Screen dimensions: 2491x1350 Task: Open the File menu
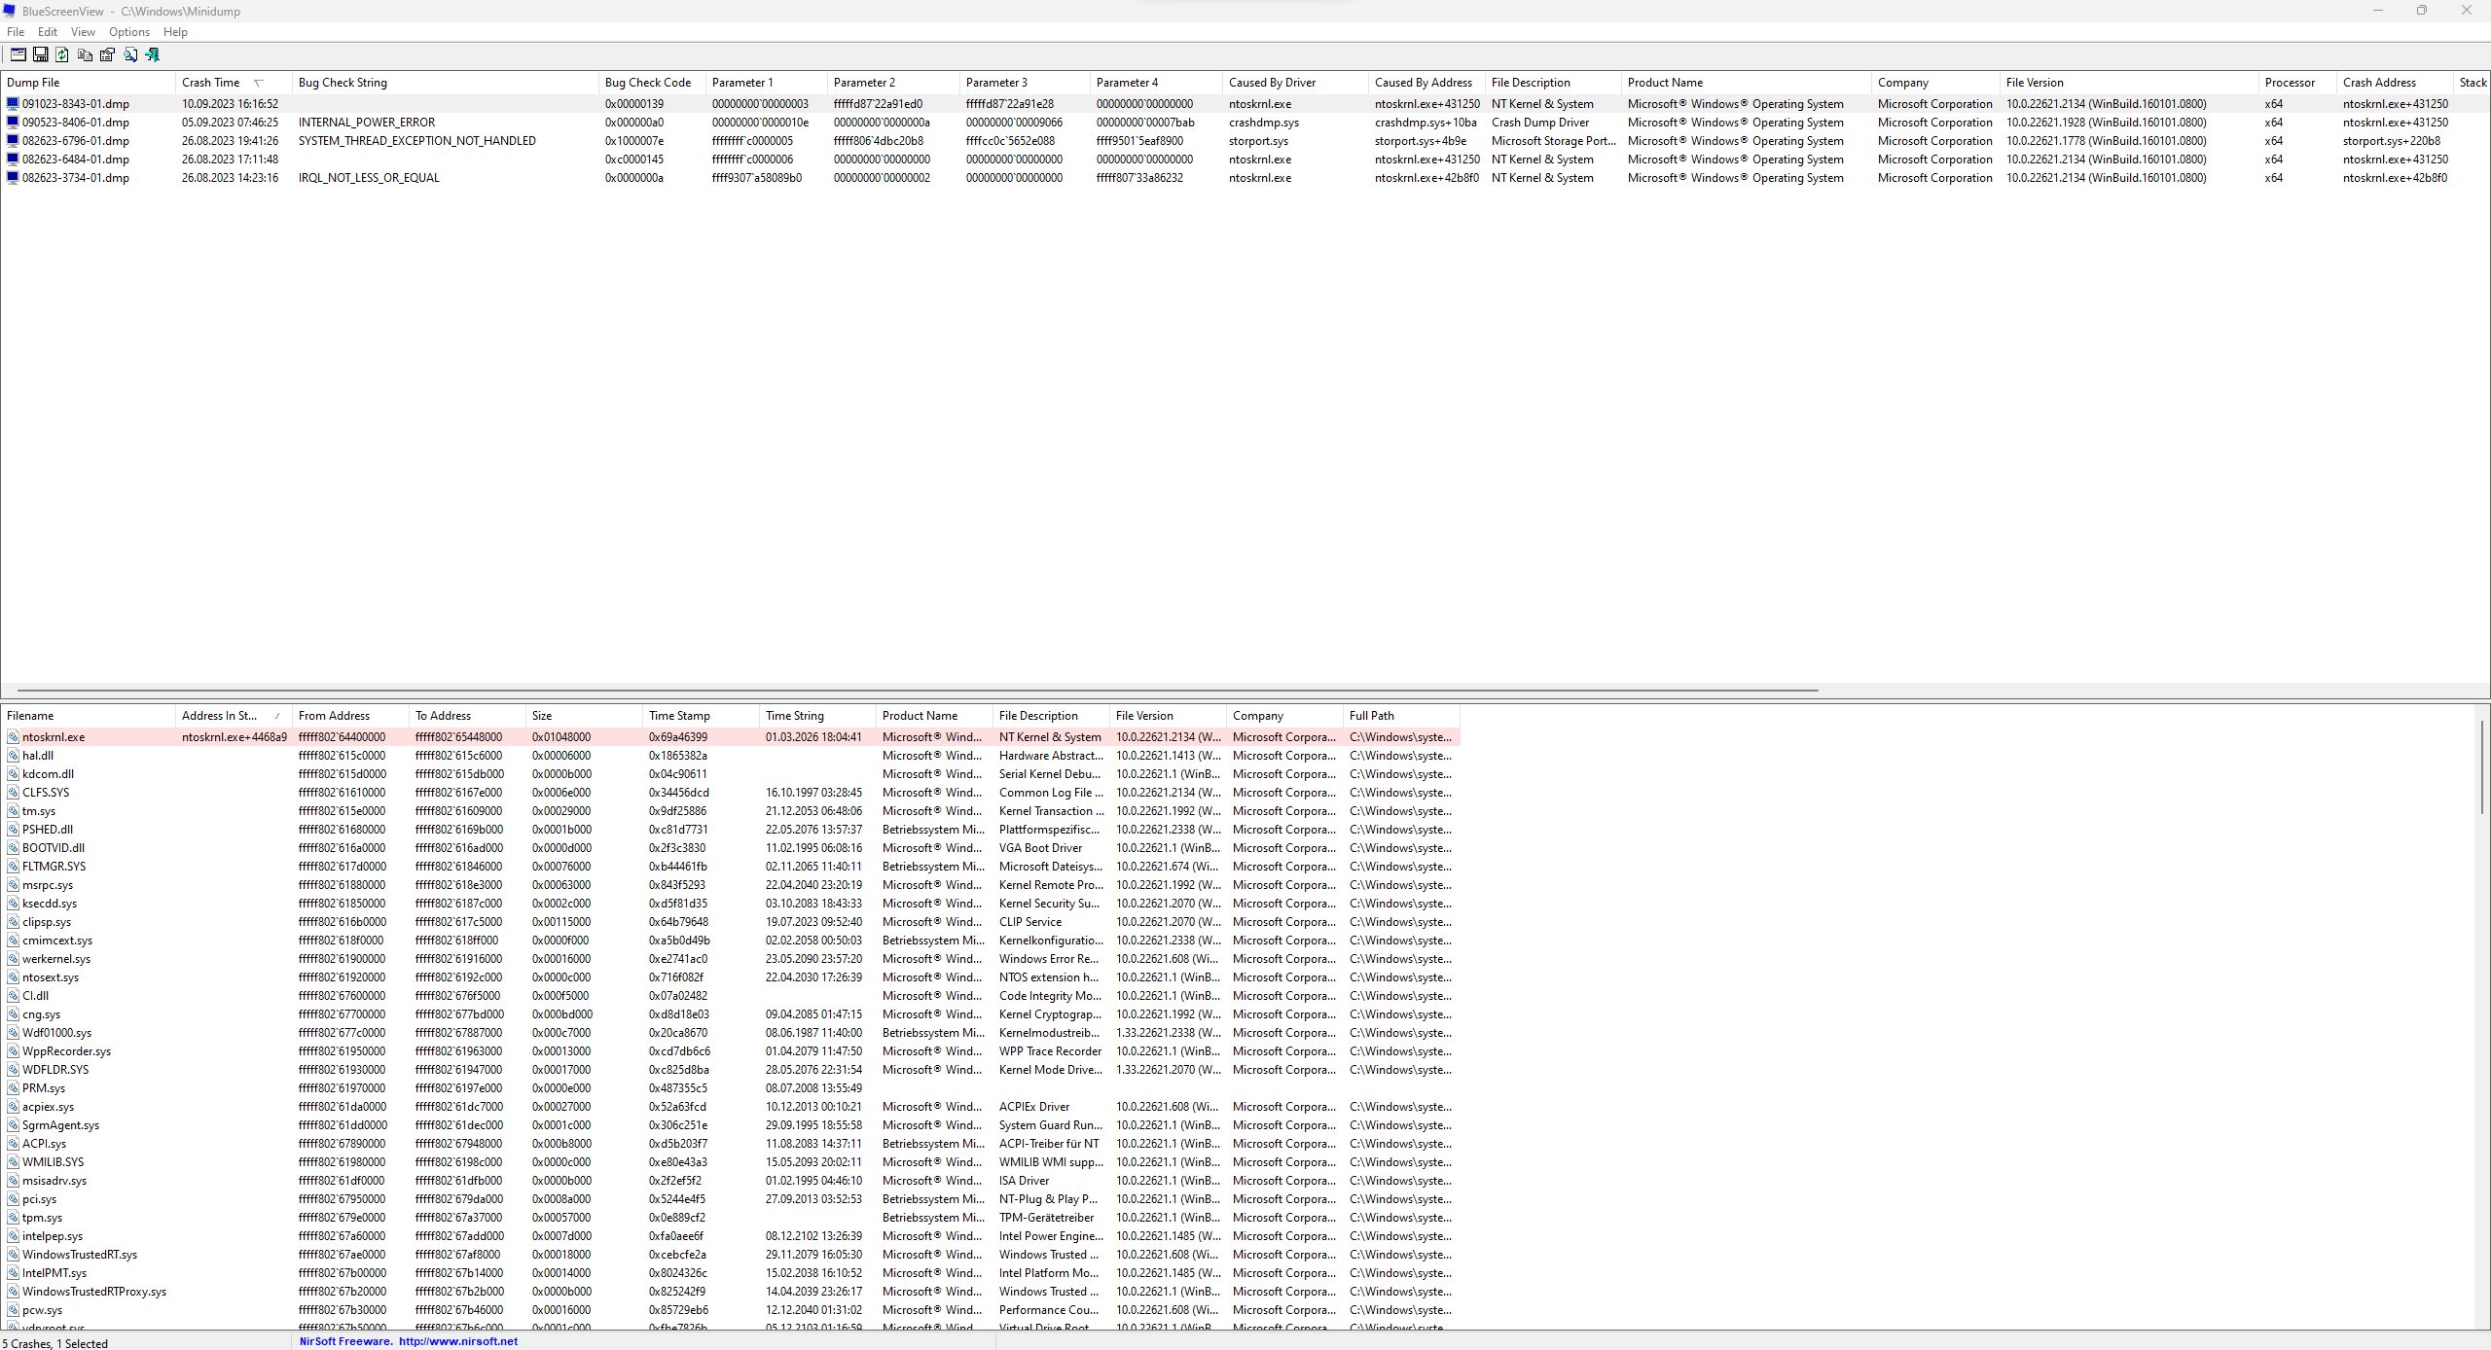click(16, 31)
